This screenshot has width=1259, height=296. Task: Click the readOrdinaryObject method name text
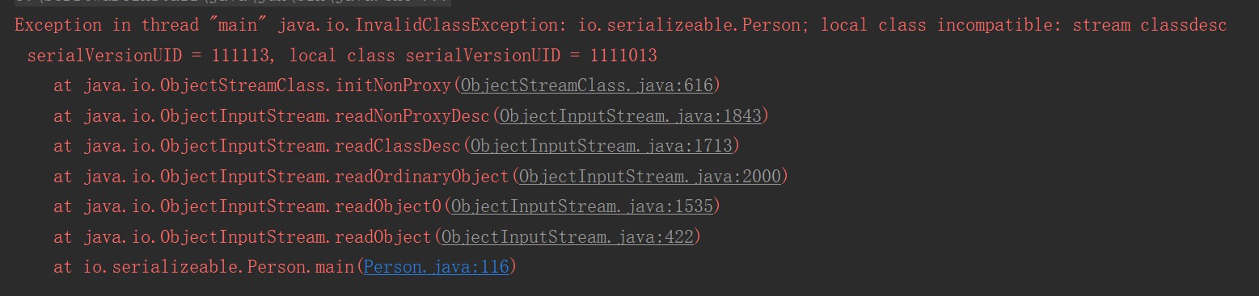(421, 176)
